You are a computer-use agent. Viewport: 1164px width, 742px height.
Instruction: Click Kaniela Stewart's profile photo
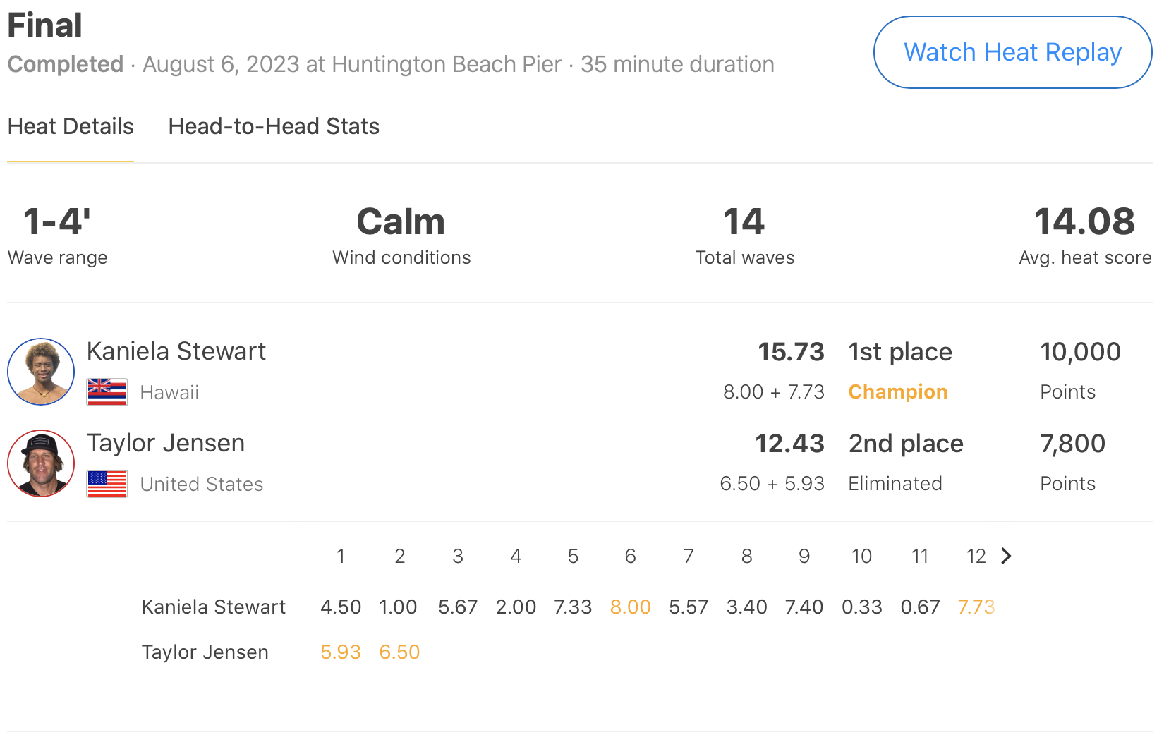click(41, 372)
